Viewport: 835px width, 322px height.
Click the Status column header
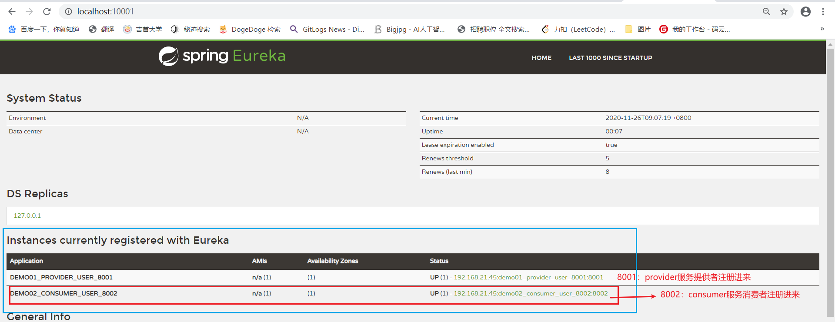coord(439,261)
